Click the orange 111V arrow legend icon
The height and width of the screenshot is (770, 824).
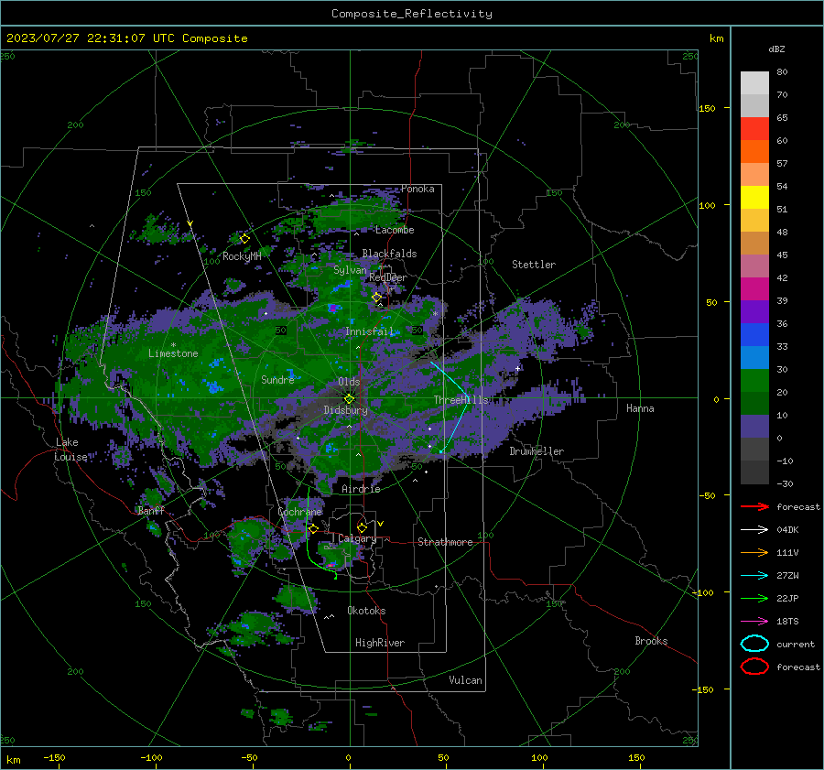pos(754,552)
